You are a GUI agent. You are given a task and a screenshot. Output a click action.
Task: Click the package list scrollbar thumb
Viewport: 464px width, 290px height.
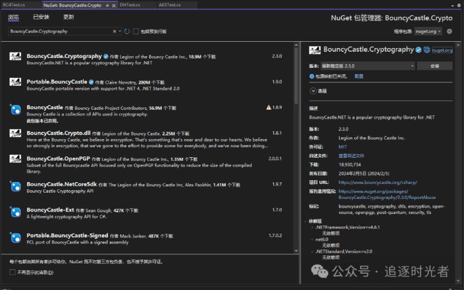pos(296,75)
